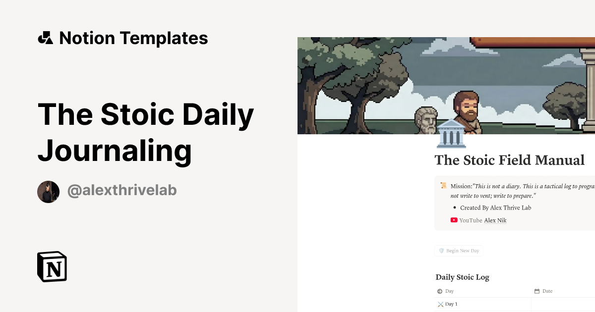Click the Created By Alex Thrive Lab bullet
The image size is (595, 312).
click(x=495, y=208)
